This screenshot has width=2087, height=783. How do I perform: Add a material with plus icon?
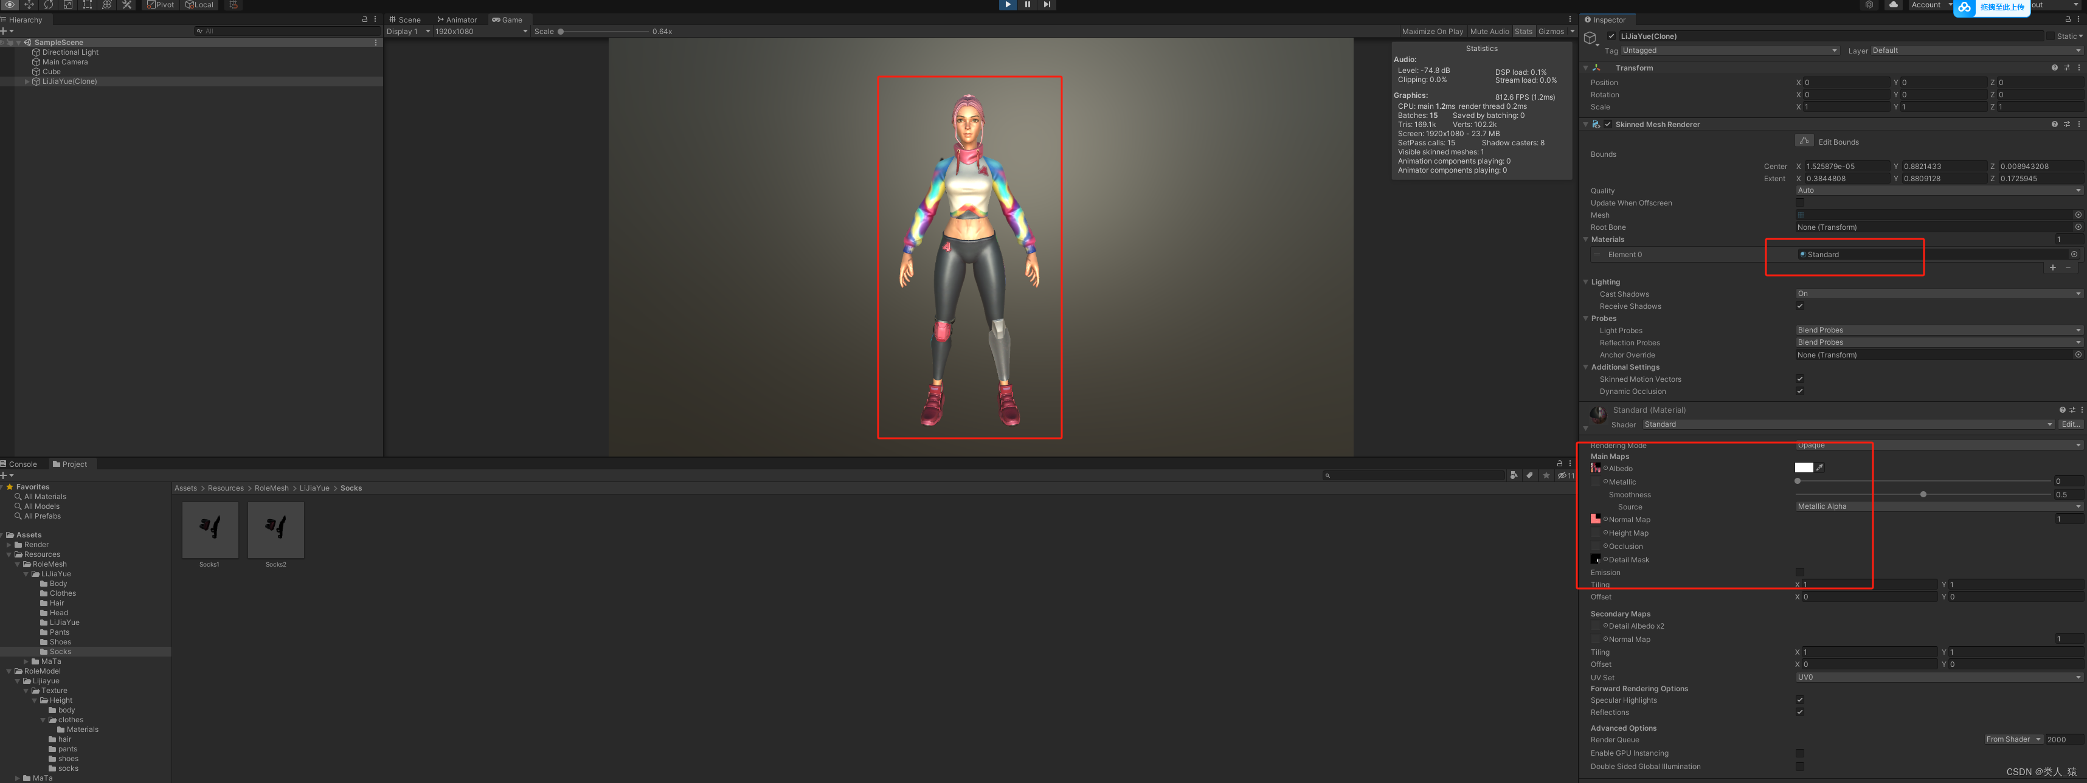point(2052,267)
